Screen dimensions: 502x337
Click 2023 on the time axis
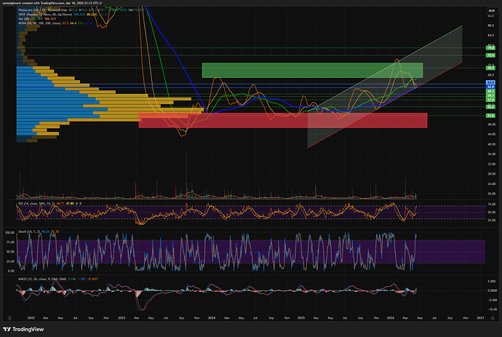click(121, 318)
